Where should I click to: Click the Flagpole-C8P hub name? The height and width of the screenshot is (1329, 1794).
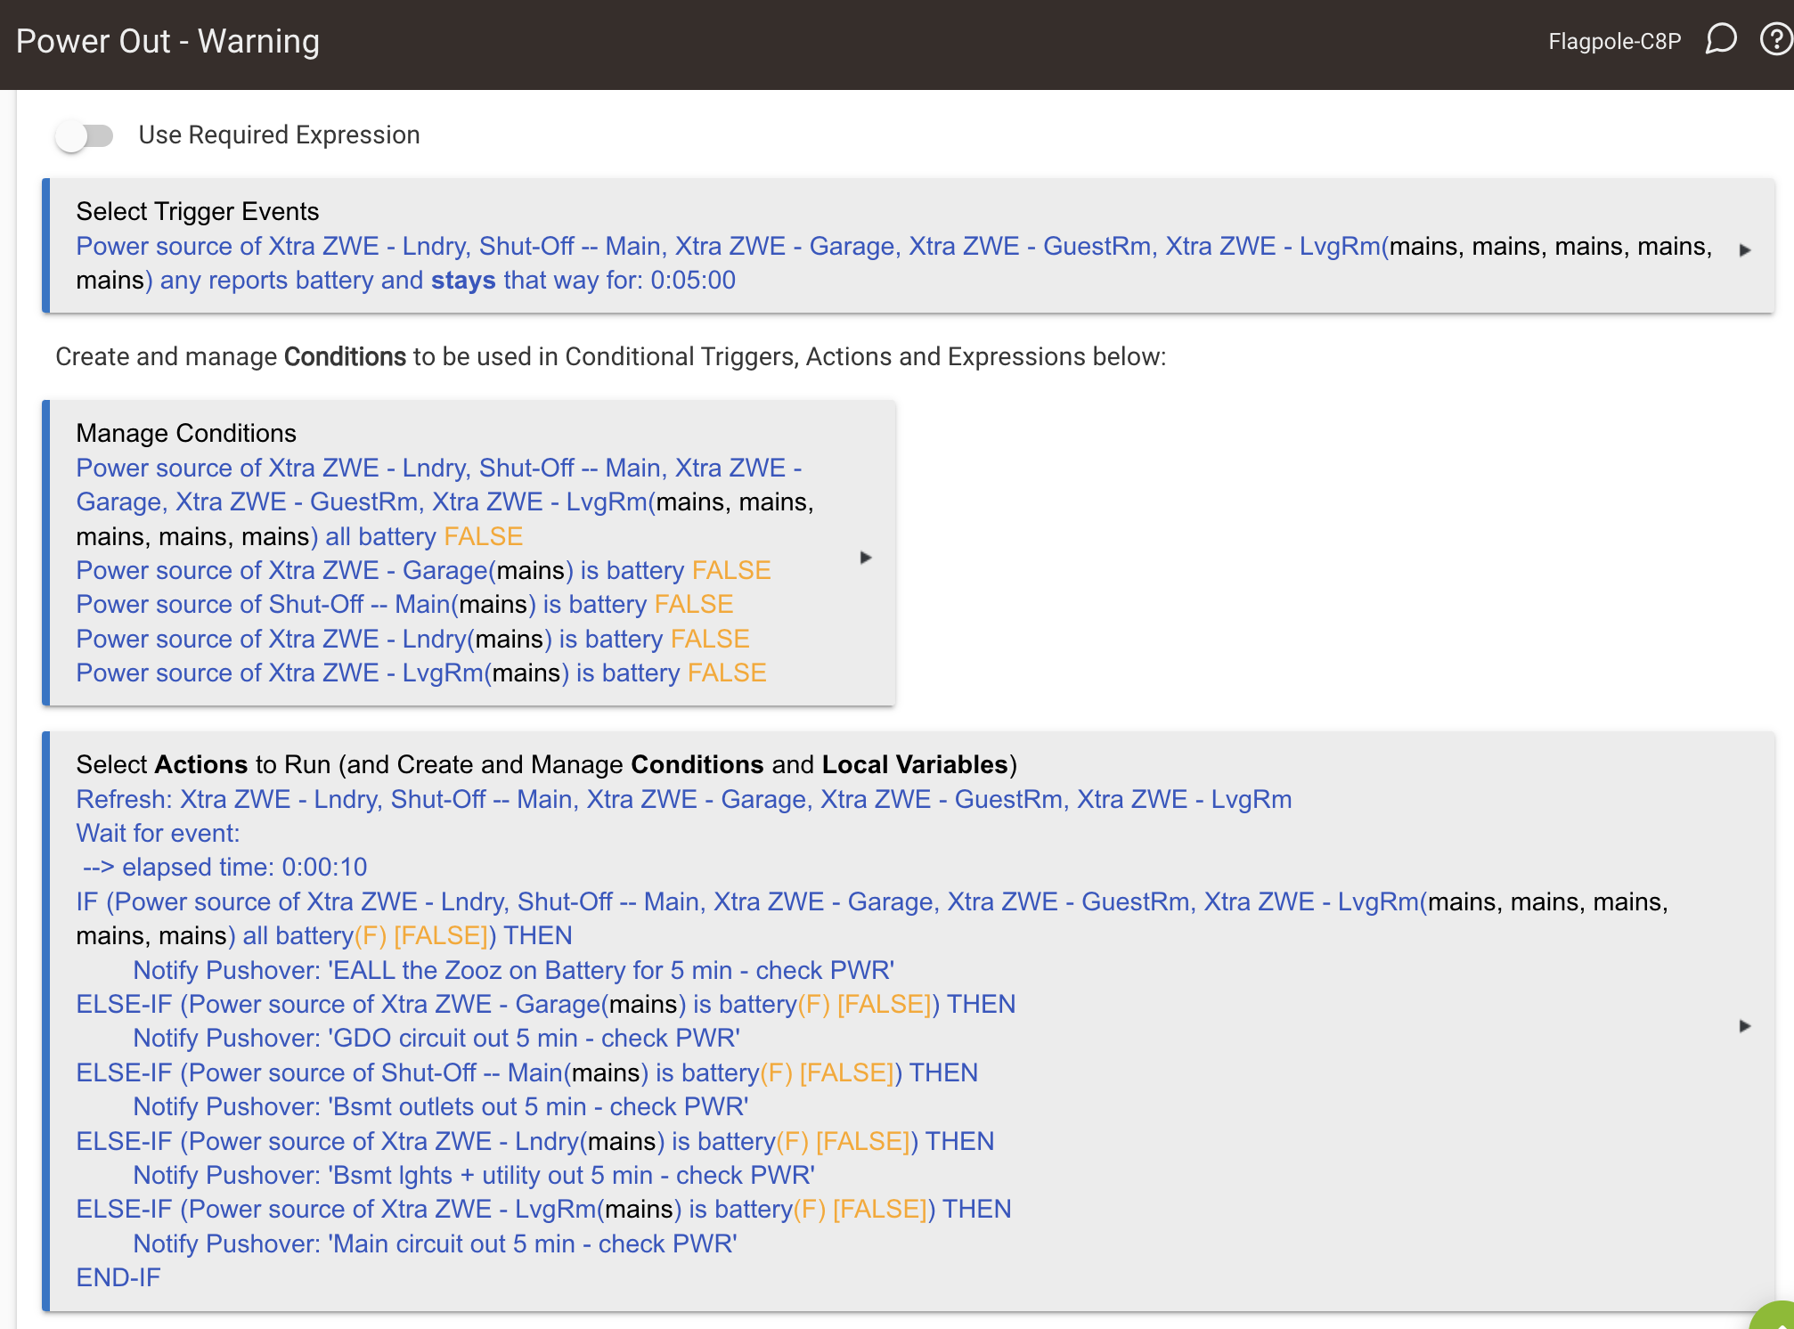(1614, 41)
